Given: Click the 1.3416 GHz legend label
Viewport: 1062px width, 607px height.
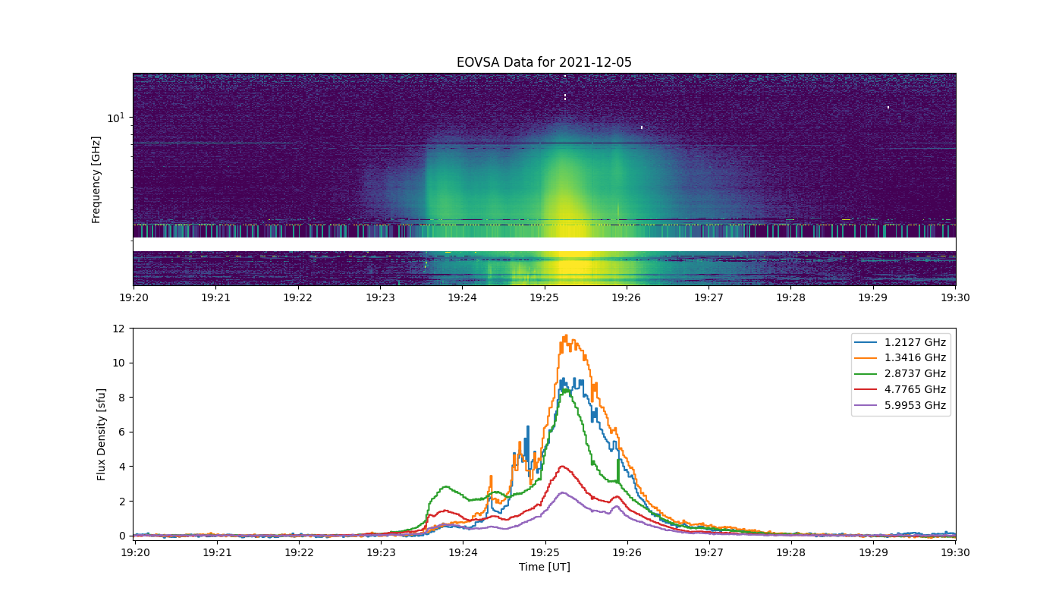Looking at the screenshot, I should tap(916, 358).
